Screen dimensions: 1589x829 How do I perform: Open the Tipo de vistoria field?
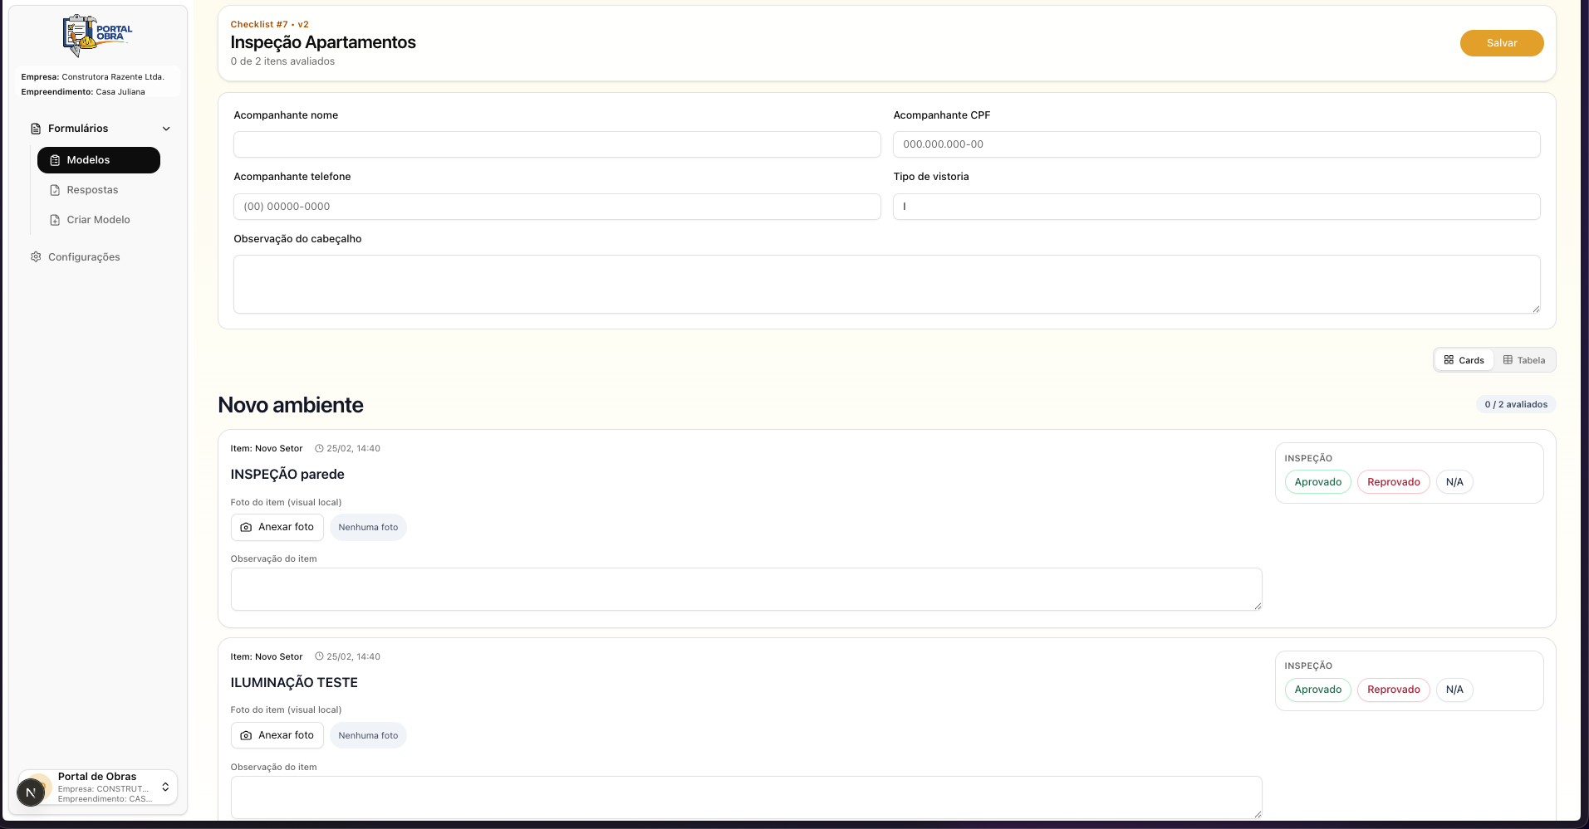[x=1216, y=207]
